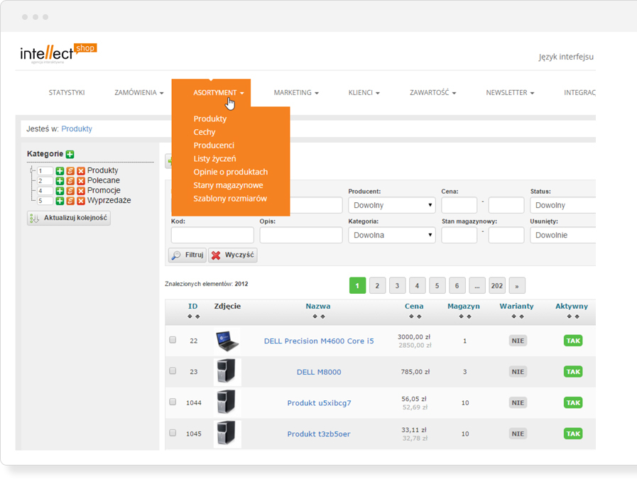Click the order field of the Wyprzedaże category
Screen dimensions: 637x479
45,201
